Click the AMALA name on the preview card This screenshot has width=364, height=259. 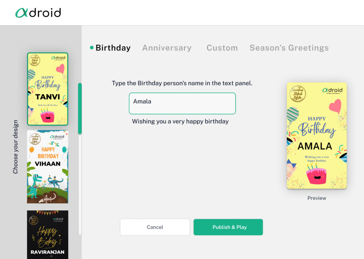[x=315, y=146]
